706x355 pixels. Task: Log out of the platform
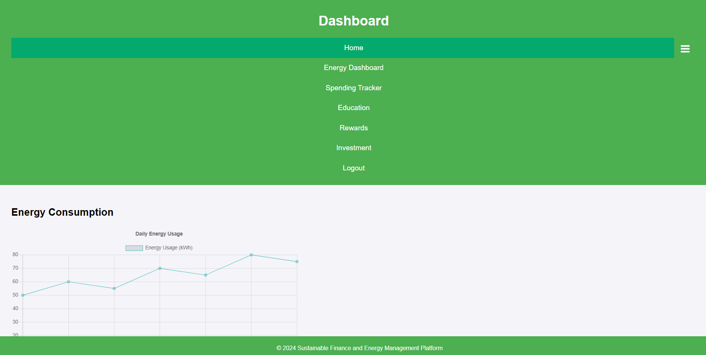click(353, 168)
